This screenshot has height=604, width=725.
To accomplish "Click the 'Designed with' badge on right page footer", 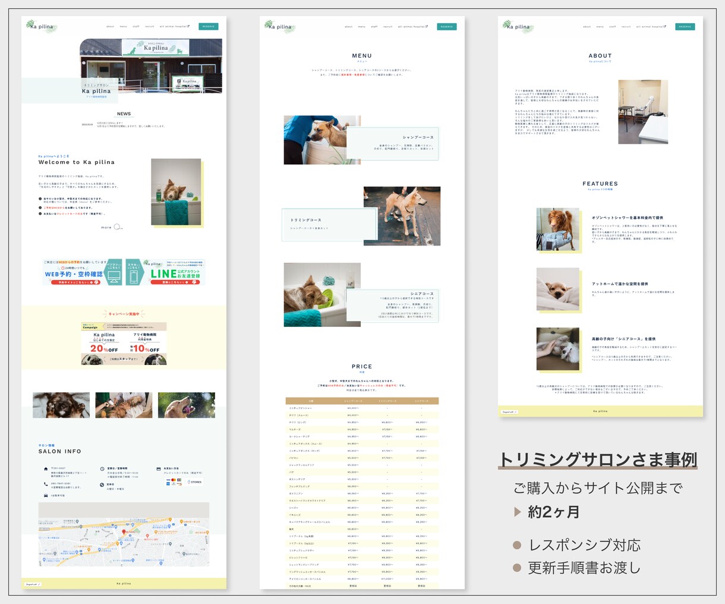I will click(x=510, y=411).
